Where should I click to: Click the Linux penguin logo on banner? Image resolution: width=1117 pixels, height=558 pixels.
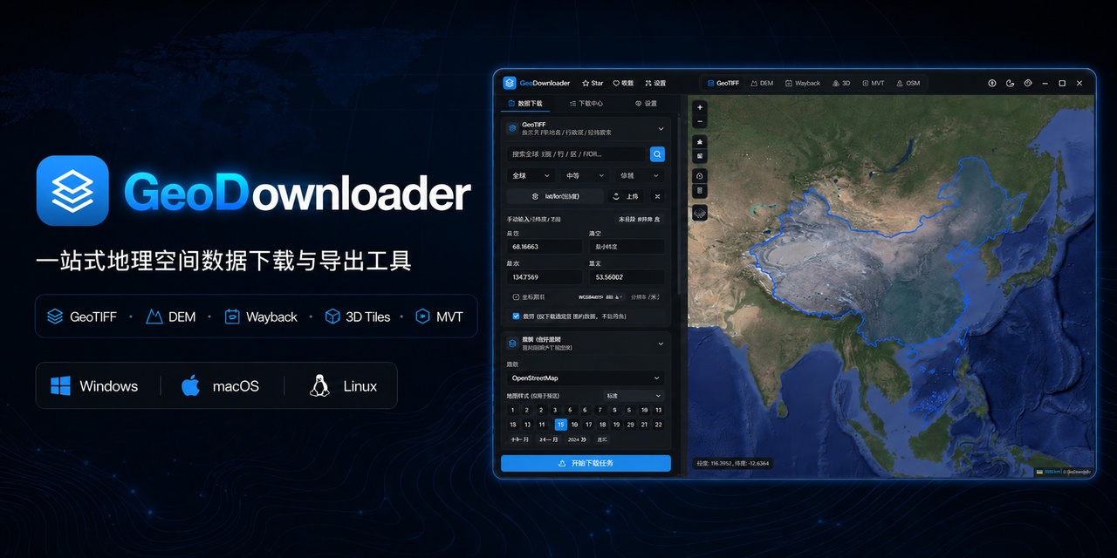click(x=319, y=385)
